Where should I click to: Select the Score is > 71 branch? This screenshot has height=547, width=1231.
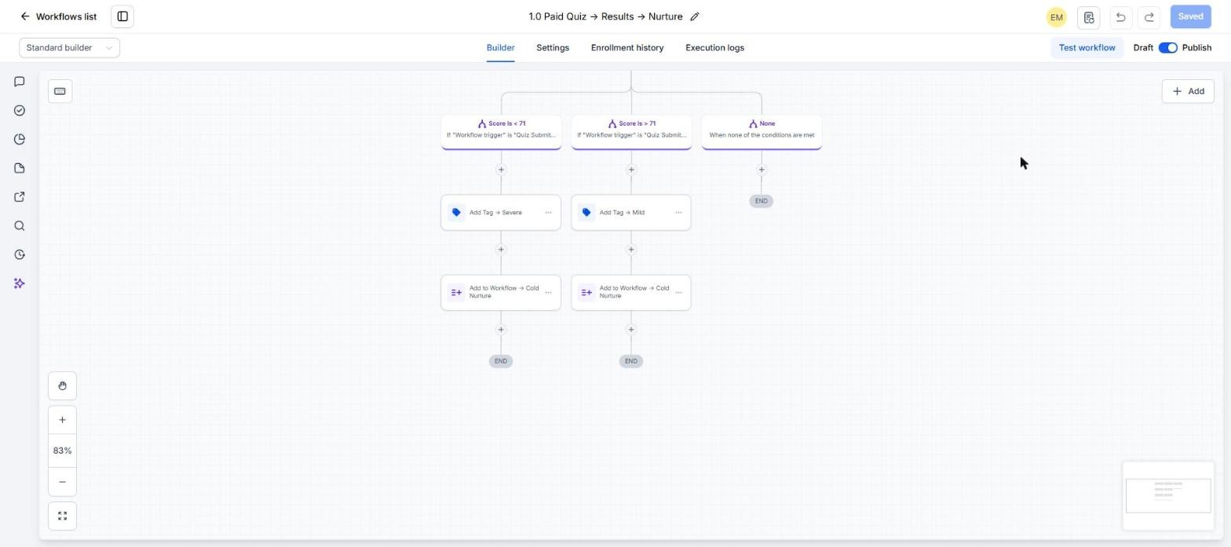point(631,131)
